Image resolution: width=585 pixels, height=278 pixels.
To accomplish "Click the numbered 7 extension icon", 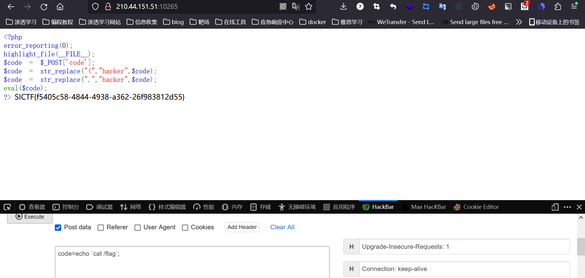I will coord(360,6).
